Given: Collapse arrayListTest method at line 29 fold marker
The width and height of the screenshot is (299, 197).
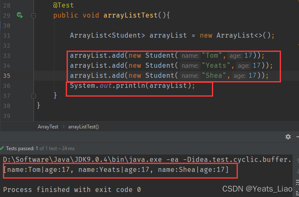Looking at the screenshot, I should pos(34,15).
